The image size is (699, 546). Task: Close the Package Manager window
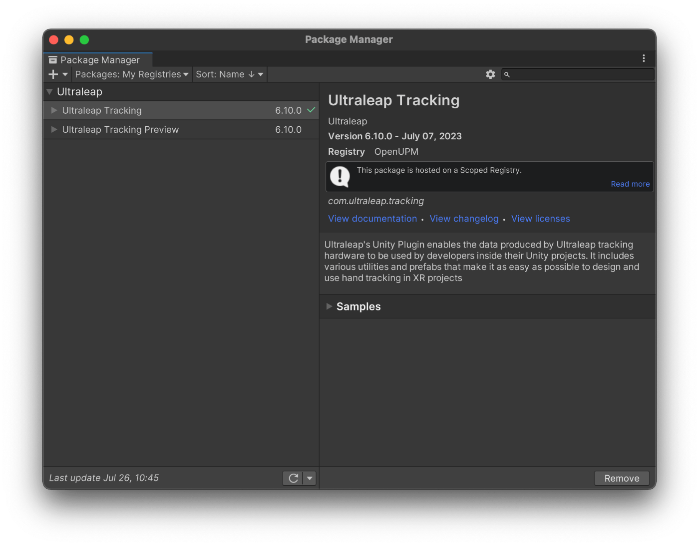point(54,40)
